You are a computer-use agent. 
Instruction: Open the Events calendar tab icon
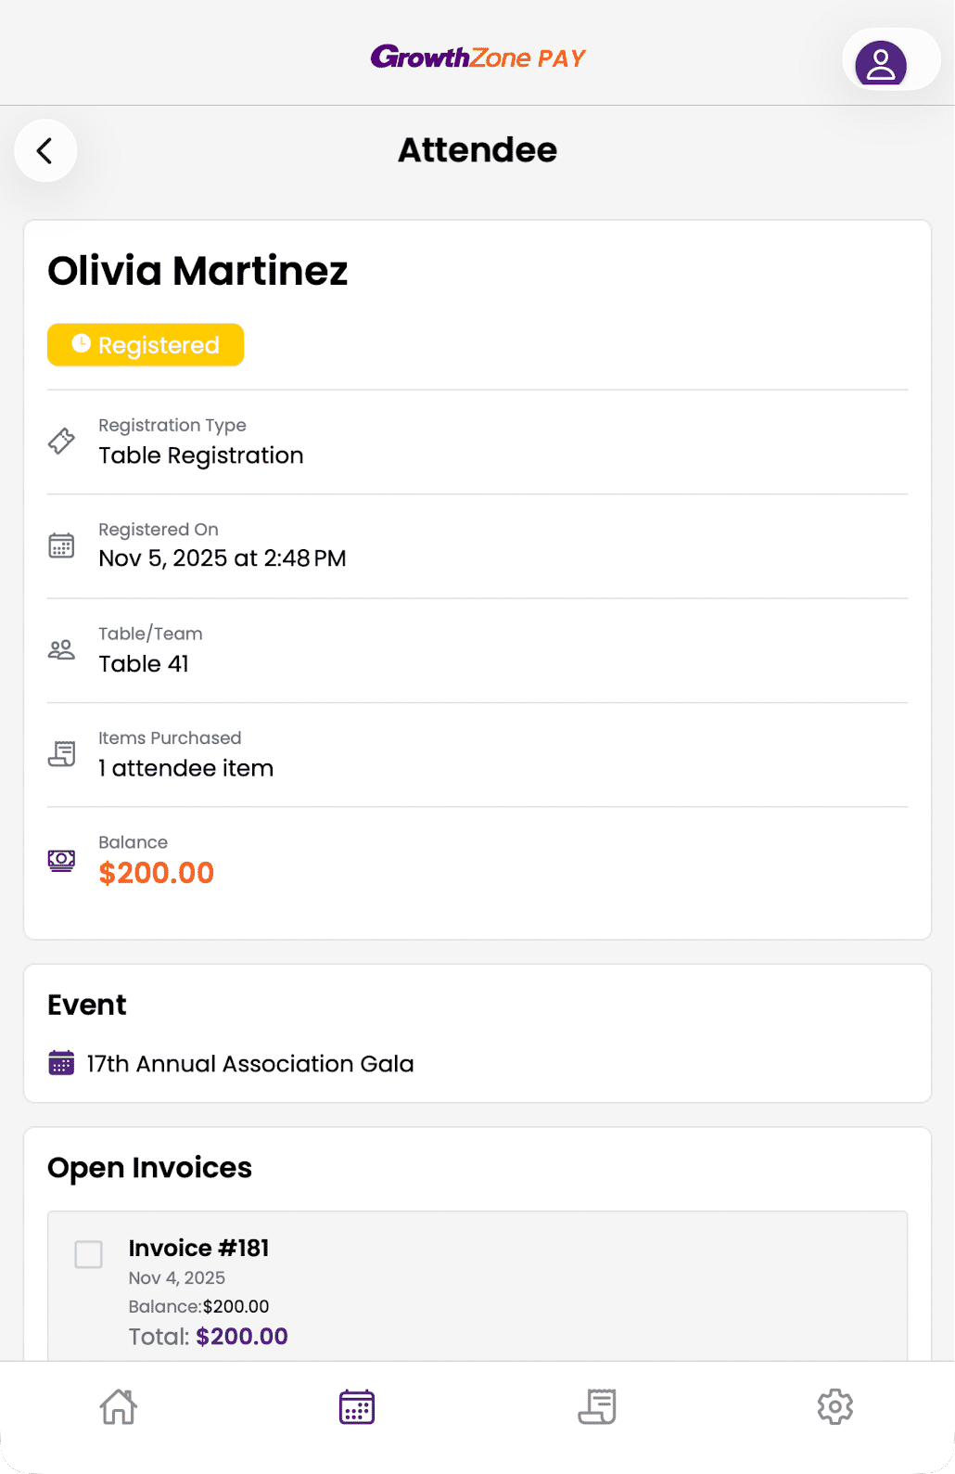tap(357, 1406)
